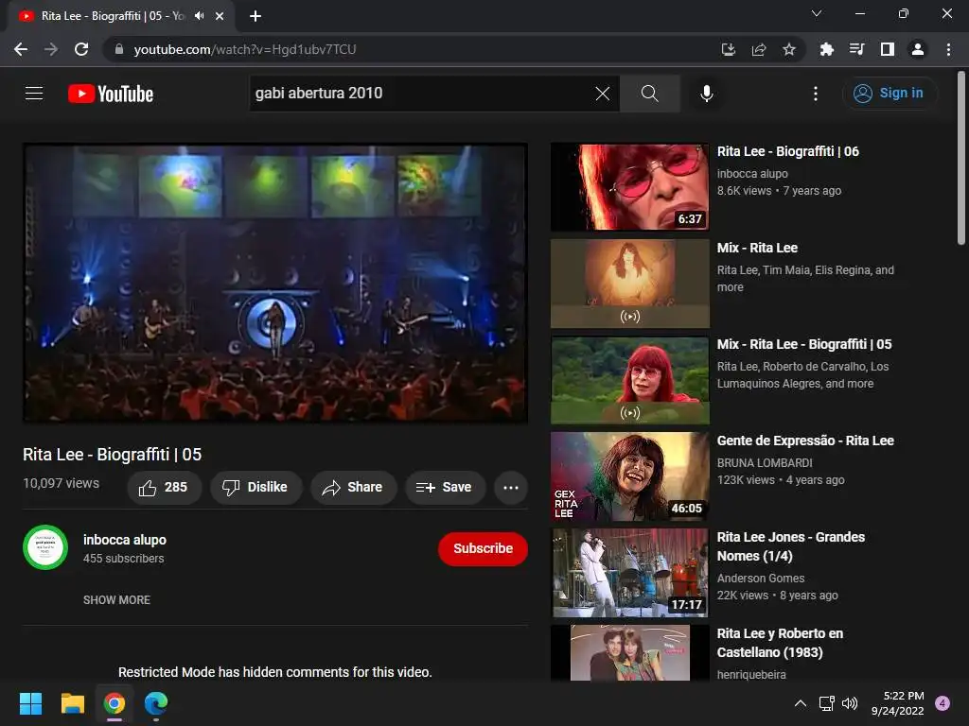This screenshot has width=969, height=726.
Task: Open more actions ellipsis under video
Action: point(510,488)
